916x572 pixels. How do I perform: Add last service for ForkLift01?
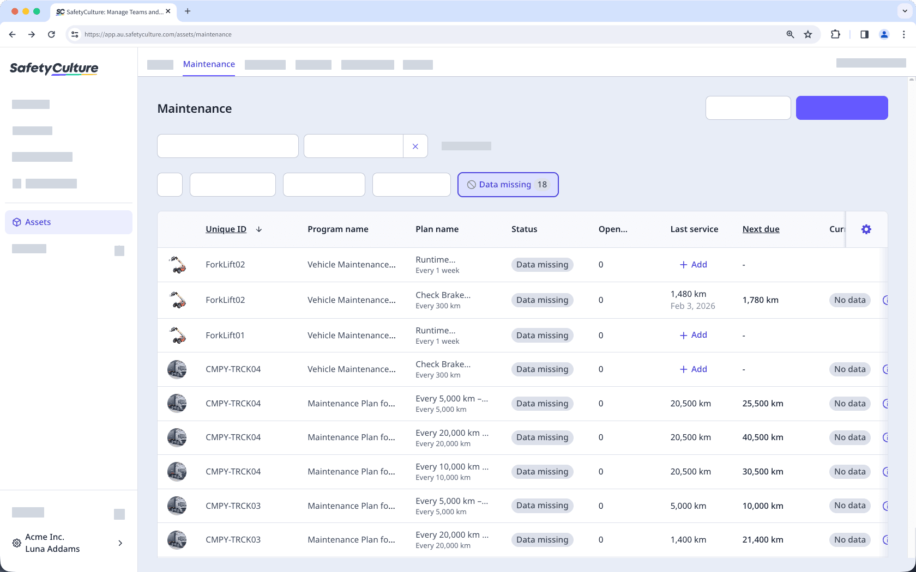[x=693, y=335]
